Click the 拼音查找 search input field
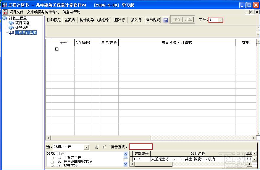Screen dimensions: 260x170 tap(141, 147)
